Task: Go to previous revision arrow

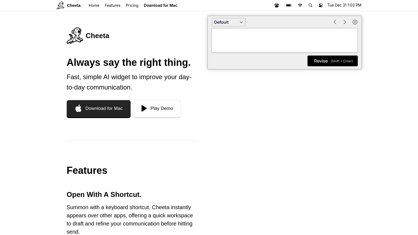Action: 335,22
